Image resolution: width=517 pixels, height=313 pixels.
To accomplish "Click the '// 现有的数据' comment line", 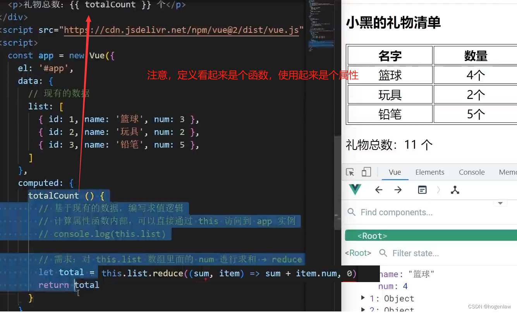I will [59, 94].
